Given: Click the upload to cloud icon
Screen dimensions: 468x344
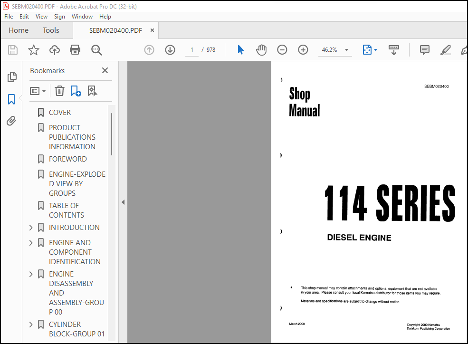Looking at the screenshot, I should click(x=54, y=50).
